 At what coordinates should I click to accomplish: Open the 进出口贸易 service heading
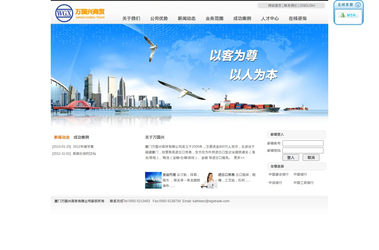pos(226,175)
